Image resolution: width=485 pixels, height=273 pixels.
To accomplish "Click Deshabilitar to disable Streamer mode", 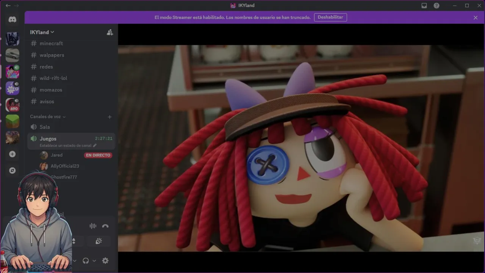I will tap(330, 17).
